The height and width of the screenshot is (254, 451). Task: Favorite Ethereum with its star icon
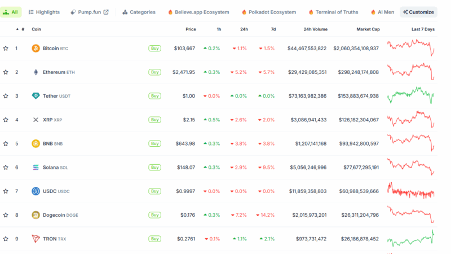tap(6, 72)
